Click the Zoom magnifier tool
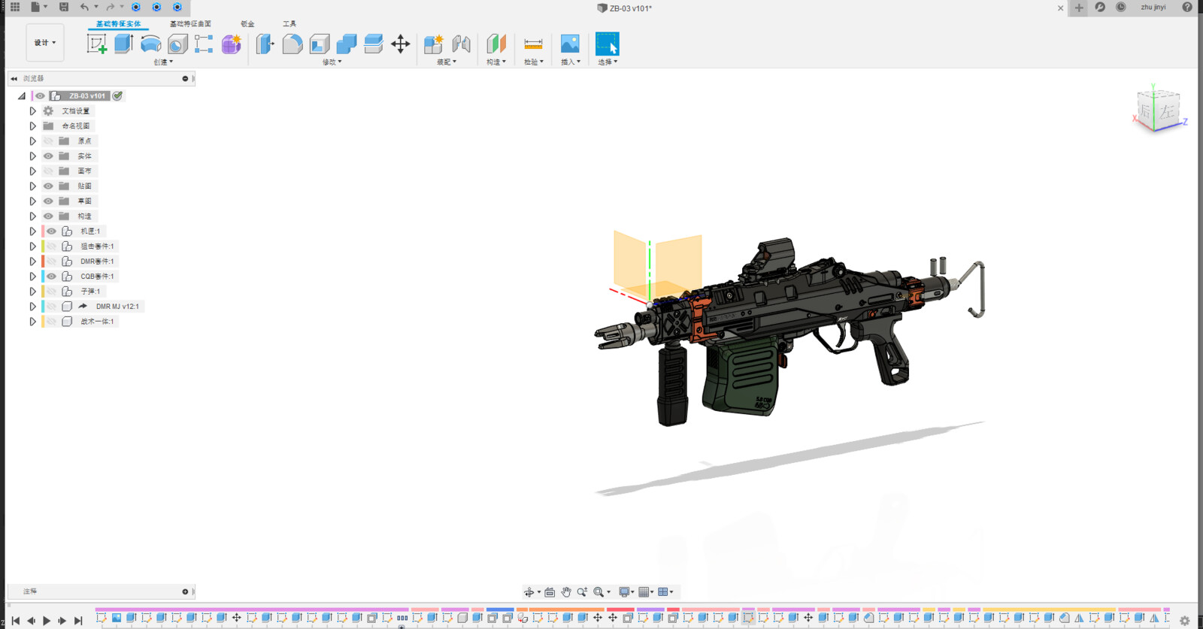This screenshot has width=1203, height=629. 582,592
